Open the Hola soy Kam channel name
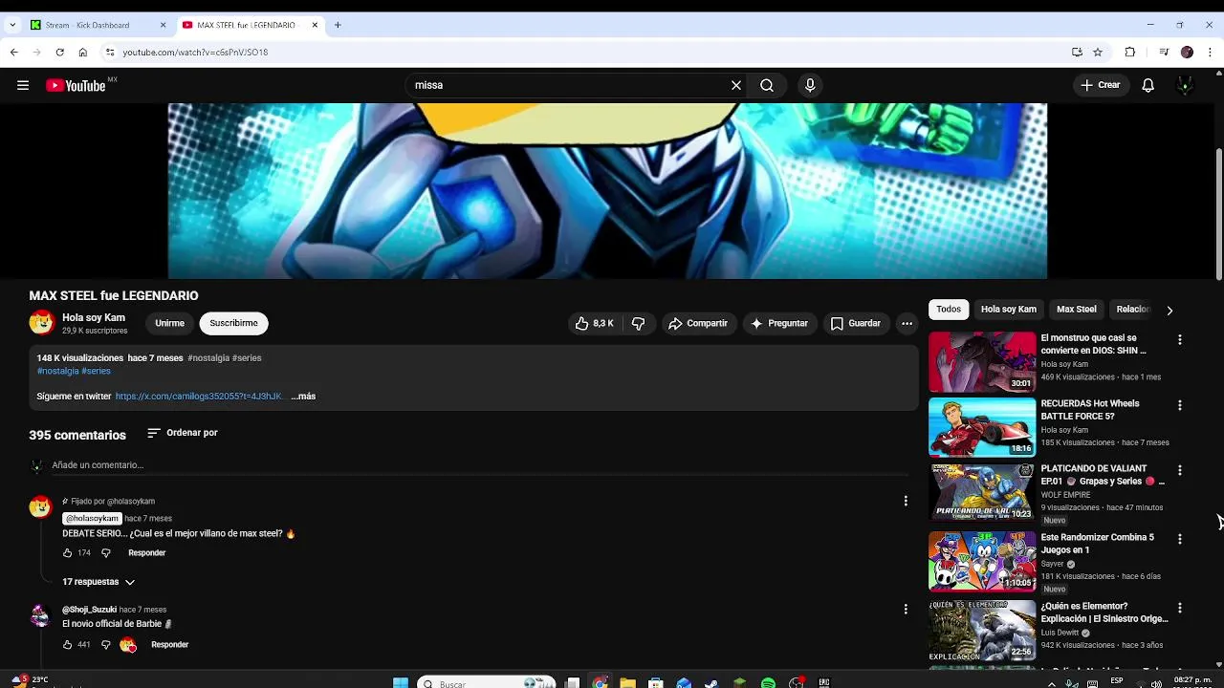The height and width of the screenshot is (688, 1224). point(94,317)
